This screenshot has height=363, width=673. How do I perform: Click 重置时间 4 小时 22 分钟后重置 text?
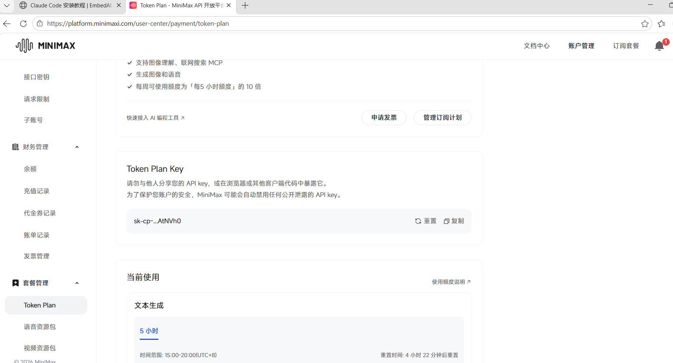(419, 355)
